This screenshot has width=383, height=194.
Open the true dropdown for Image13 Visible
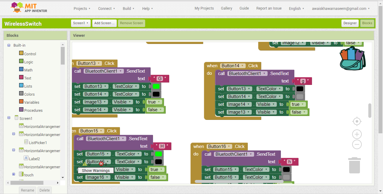pyautogui.click(x=154, y=102)
